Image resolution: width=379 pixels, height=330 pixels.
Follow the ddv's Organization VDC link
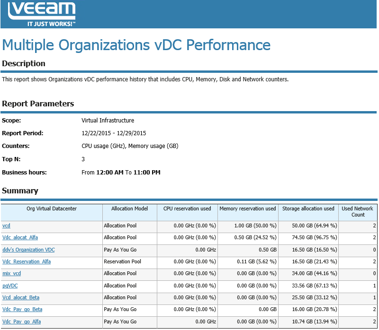click(28, 250)
